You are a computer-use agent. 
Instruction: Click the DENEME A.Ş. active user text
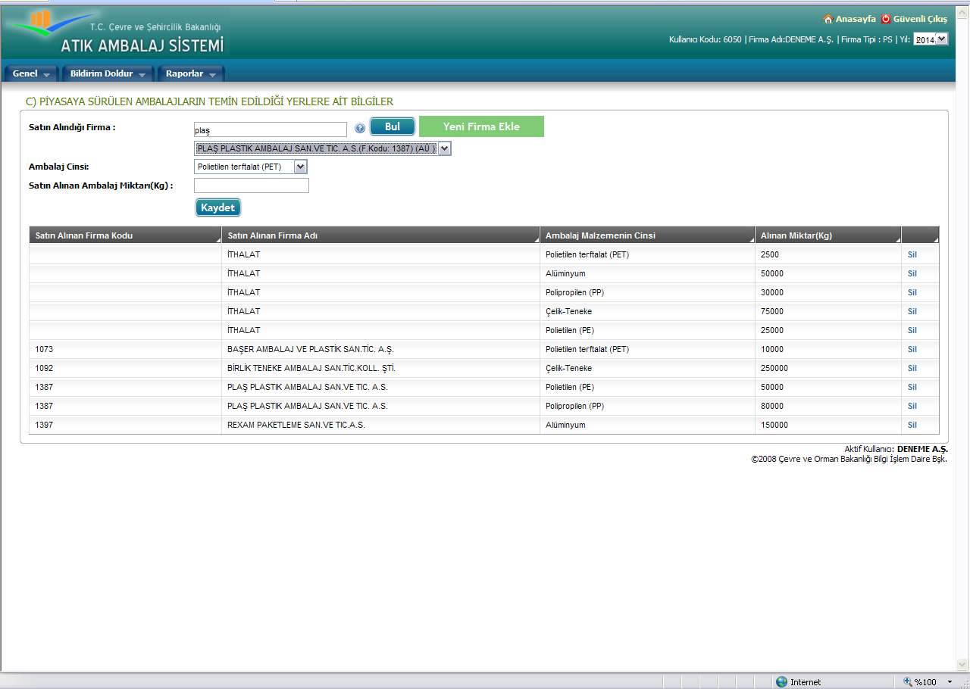click(x=922, y=449)
